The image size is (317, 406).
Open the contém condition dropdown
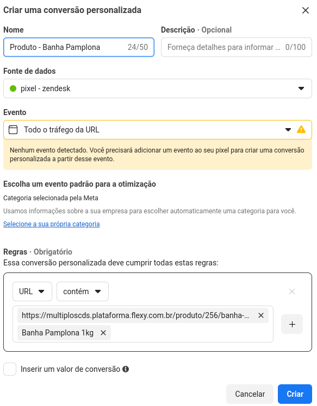(83, 291)
